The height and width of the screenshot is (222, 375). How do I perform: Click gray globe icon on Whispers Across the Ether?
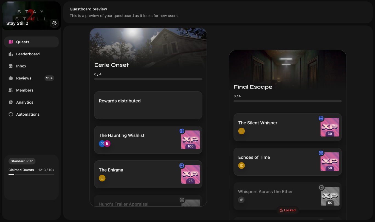[321, 187]
